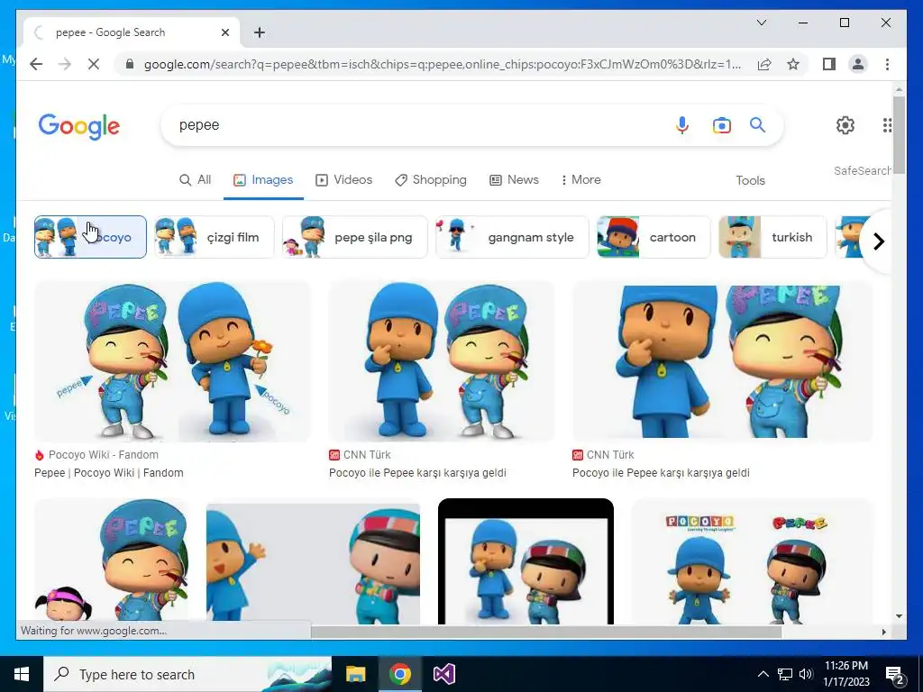
Task: Search by image camera icon
Action: pyautogui.click(x=722, y=124)
